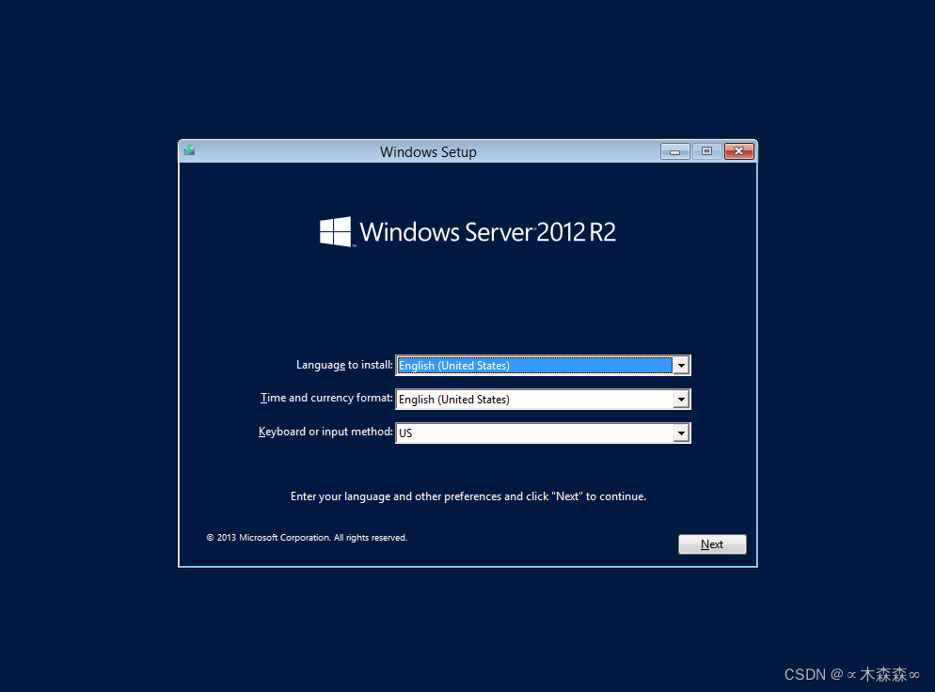Click the Language to install label
This screenshot has height=692, width=935.
pyautogui.click(x=344, y=365)
